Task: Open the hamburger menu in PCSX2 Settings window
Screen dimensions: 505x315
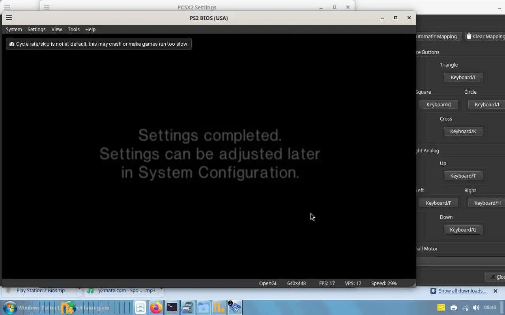Action: tap(47, 7)
